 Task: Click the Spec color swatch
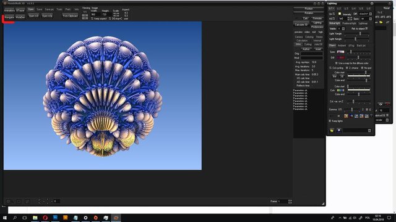(340, 52)
